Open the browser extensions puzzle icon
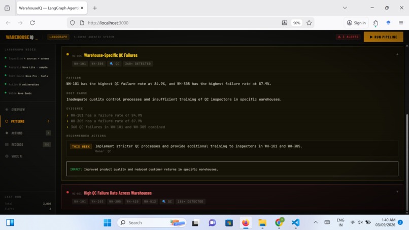 pyautogui.click(x=376, y=23)
